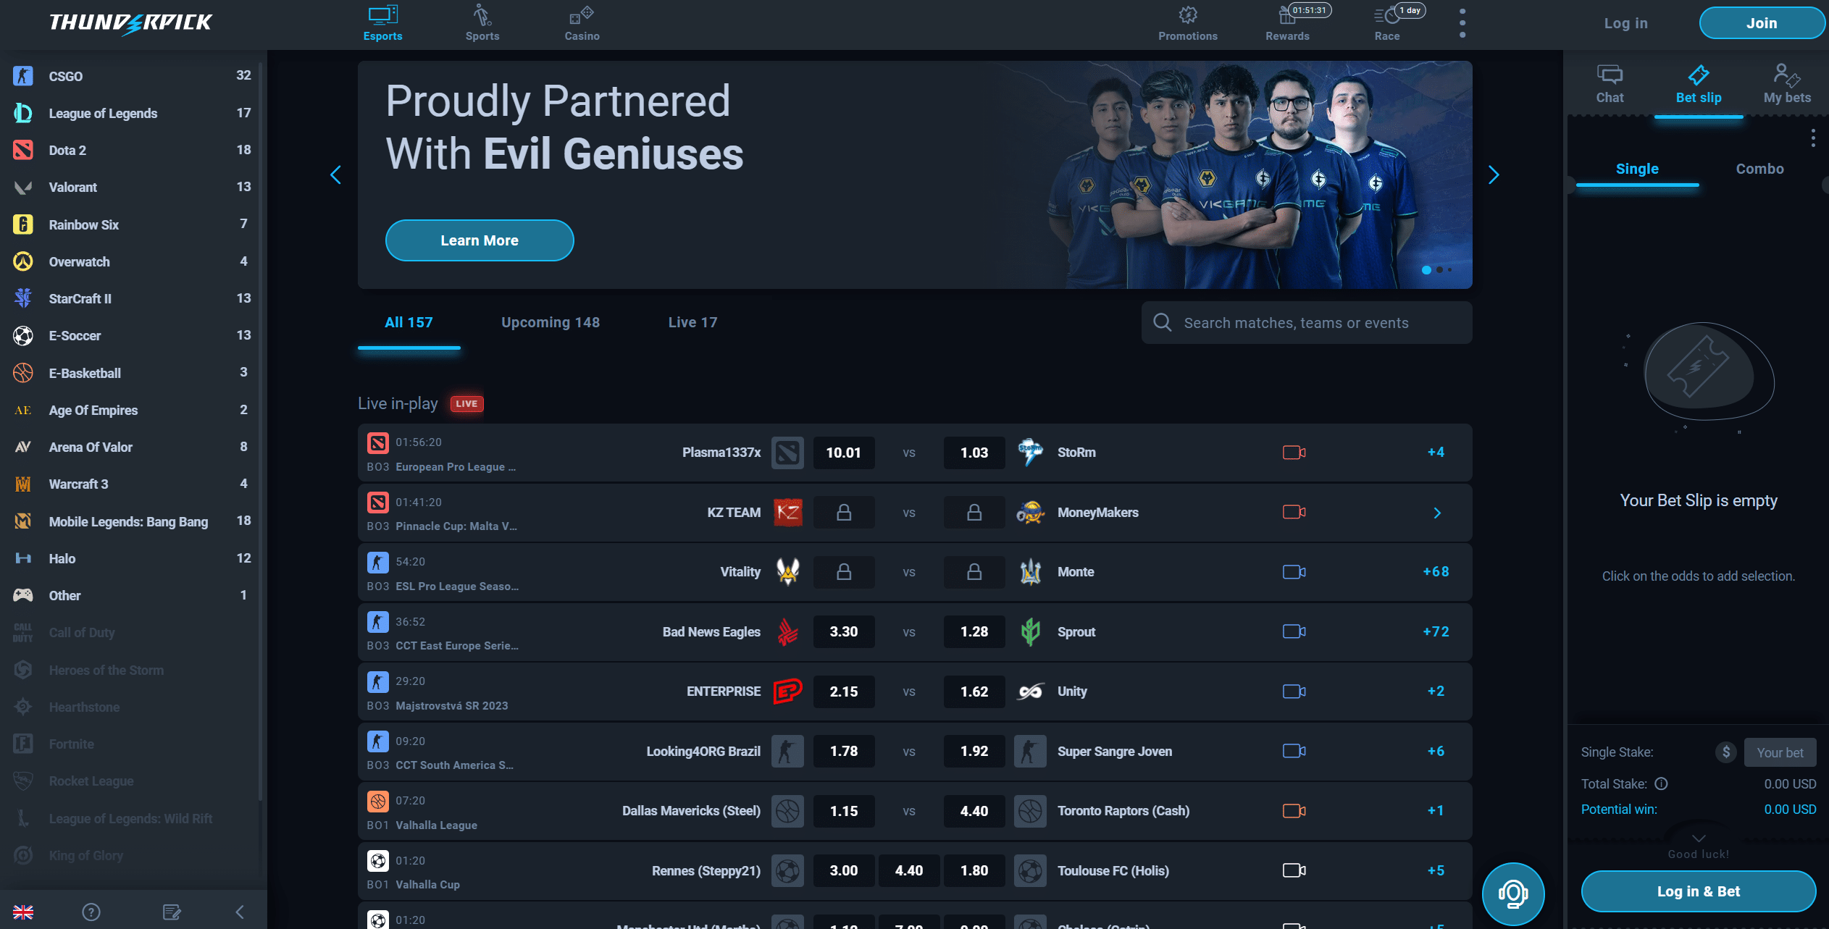This screenshot has width=1829, height=929.
Task: Select Single bet mode
Action: (x=1637, y=169)
